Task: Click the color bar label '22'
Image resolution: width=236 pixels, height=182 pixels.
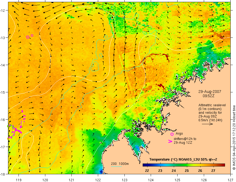Action: 147,170
